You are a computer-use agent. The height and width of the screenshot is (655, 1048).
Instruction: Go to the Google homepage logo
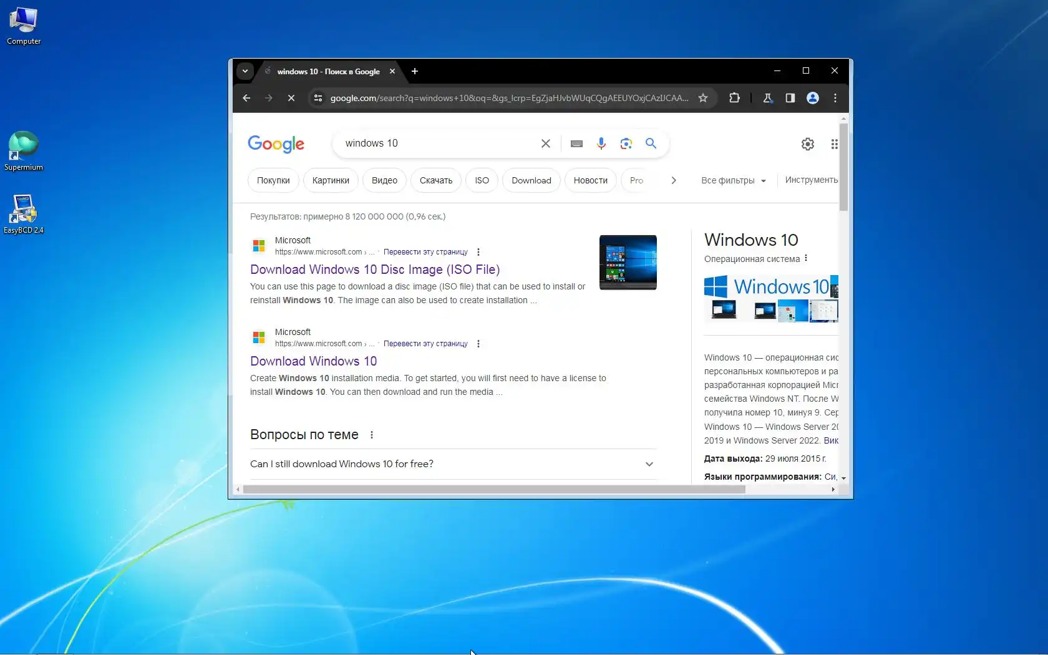pos(276,144)
